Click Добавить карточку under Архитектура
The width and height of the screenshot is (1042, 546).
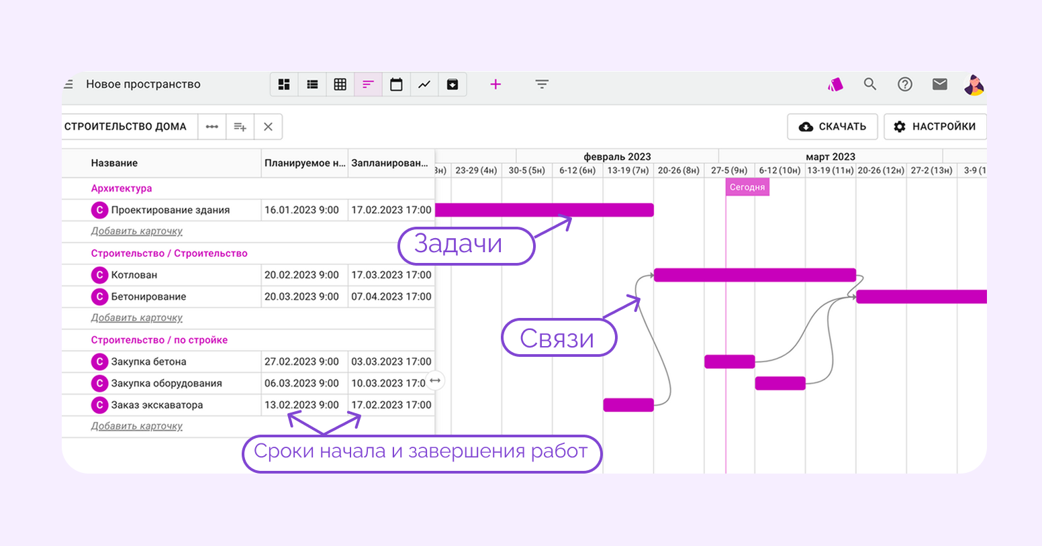coord(137,231)
